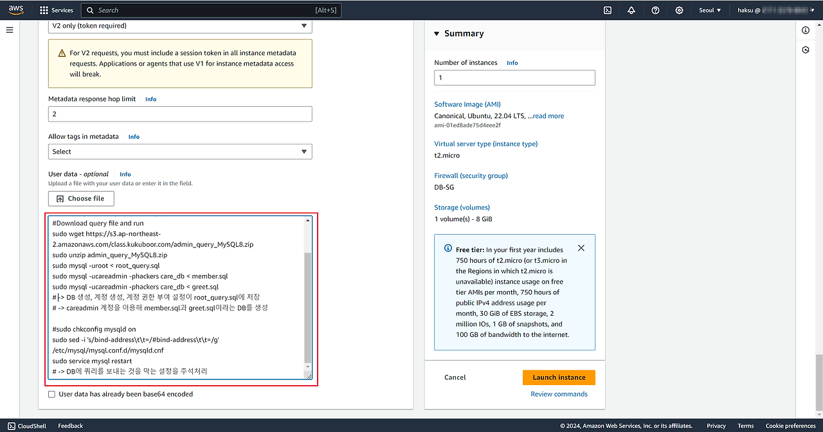Open the help question mark icon
Viewport: 823px width, 432px height.
point(655,10)
